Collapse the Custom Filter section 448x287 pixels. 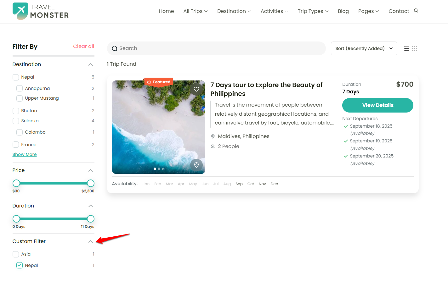(90, 241)
